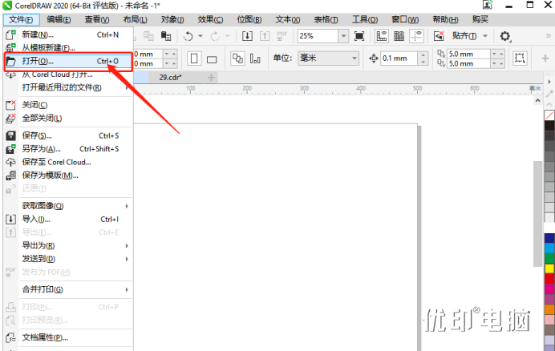Open the 购买 menu
Viewport: 555px width, 351px height.
(x=480, y=19)
